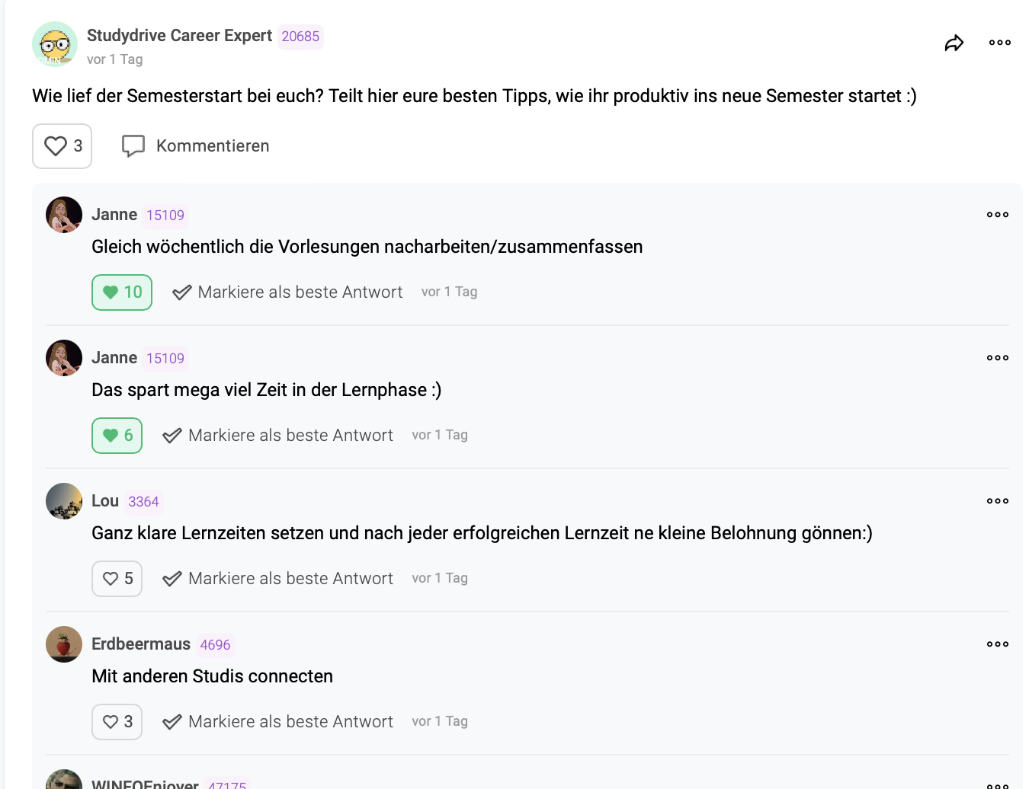Open Studydrive Career Expert's profile

(179, 35)
